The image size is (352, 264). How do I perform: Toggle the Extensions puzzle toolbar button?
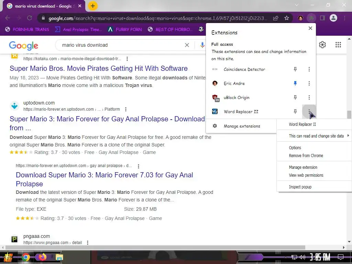pos(311,18)
